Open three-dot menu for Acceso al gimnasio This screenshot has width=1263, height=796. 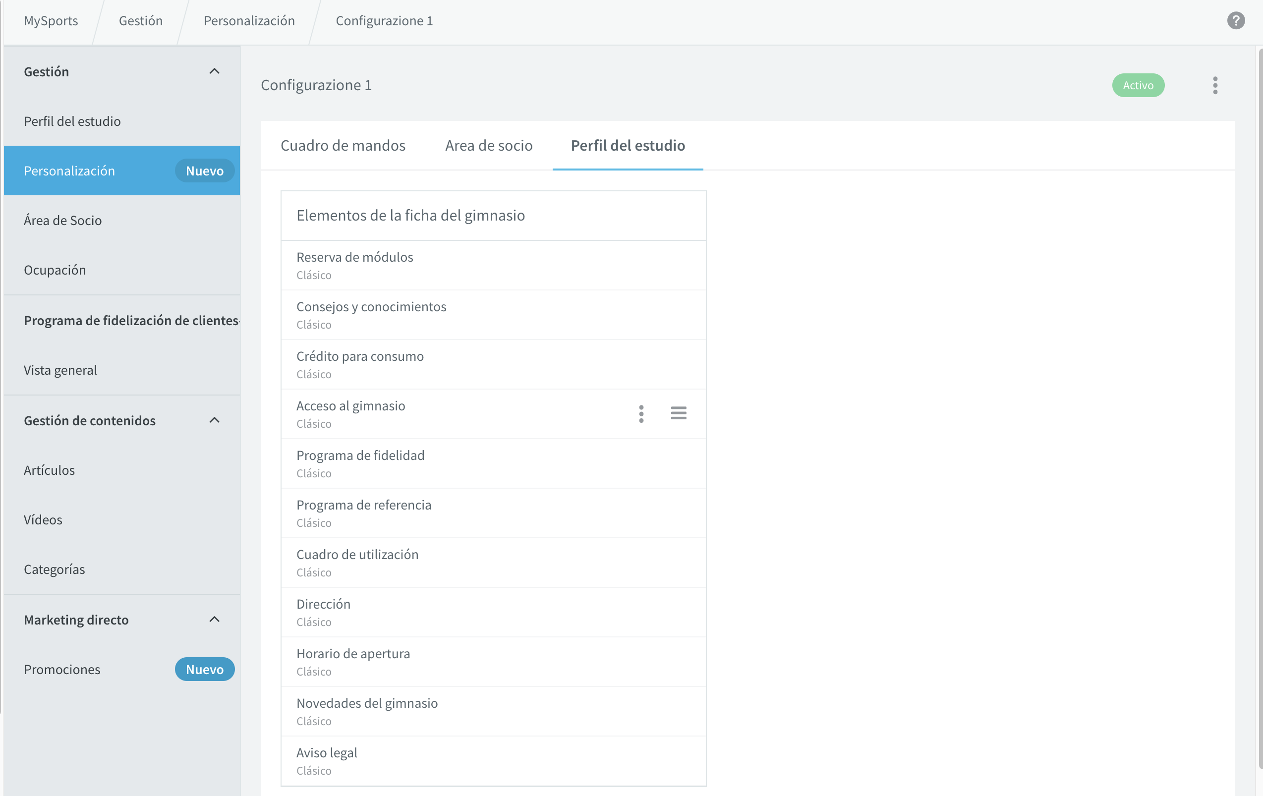(641, 414)
